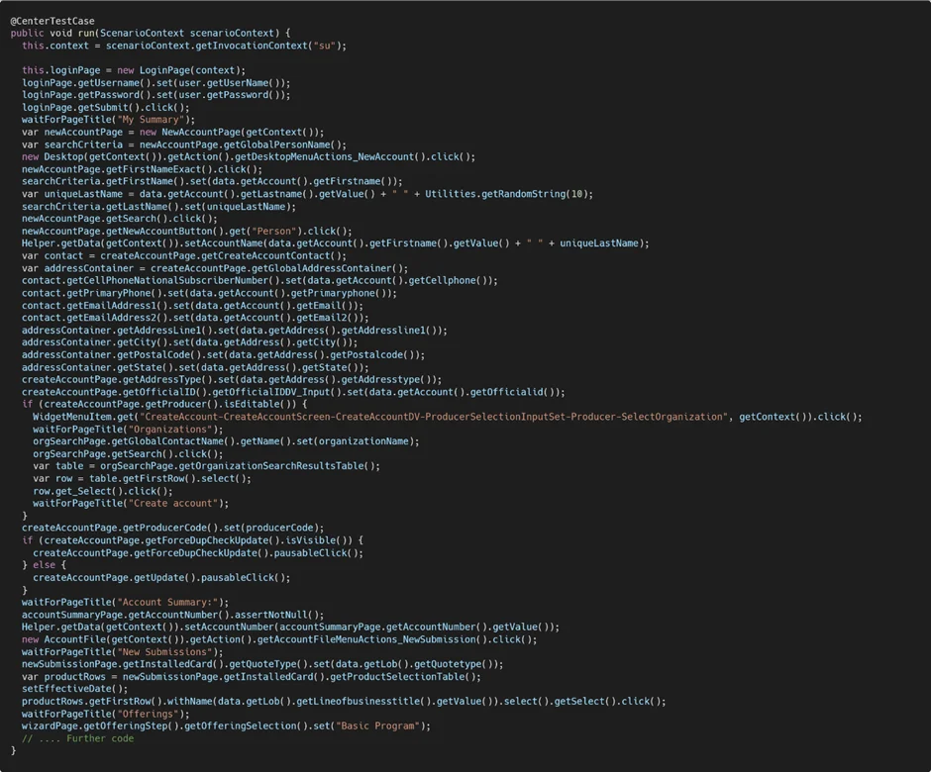Click the loginPage.getUsername() line
This screenshot has width=931, height=772.
tap(156, 82)
